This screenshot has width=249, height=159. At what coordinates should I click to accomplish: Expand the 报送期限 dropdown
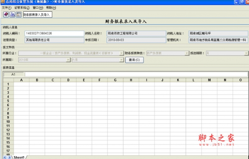[x=246, y=53]
